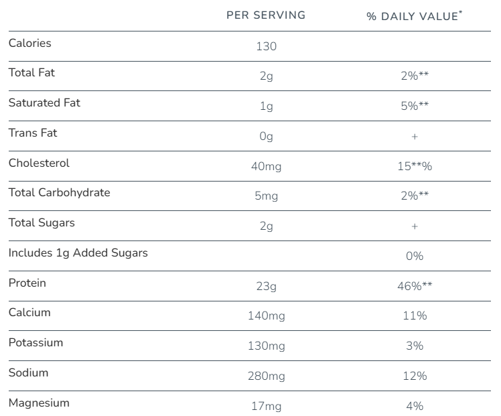Select the Total Fat label
The image size is (501, 416).
[31, 73]
